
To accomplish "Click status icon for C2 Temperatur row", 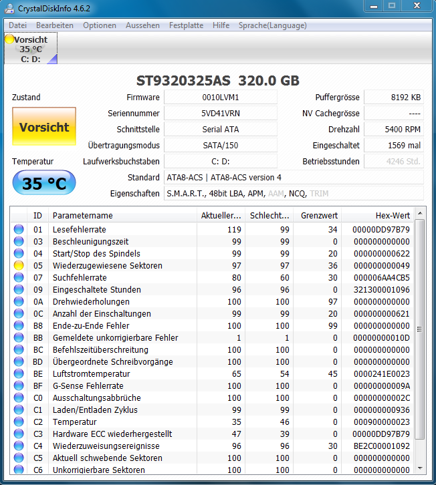I will tap(19, 422).
